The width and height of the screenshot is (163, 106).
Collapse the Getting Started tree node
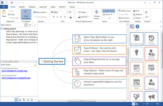(2, 29)
